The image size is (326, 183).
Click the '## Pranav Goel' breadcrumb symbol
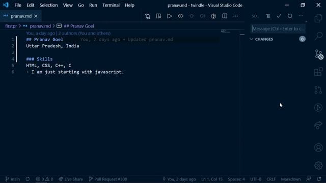pyautogui.click(x=79, y=26)
